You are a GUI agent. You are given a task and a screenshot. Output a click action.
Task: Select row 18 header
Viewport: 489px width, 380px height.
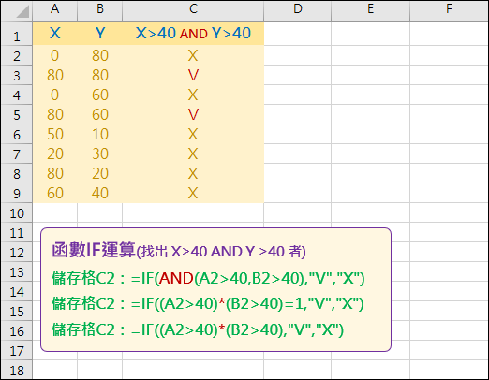click(x=17, y=370)
